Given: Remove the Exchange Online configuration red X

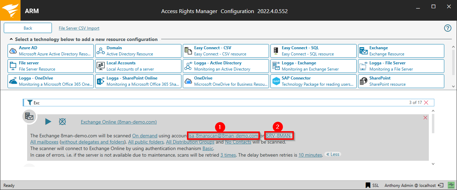Looking at the screenshot, I should [425, 118].
